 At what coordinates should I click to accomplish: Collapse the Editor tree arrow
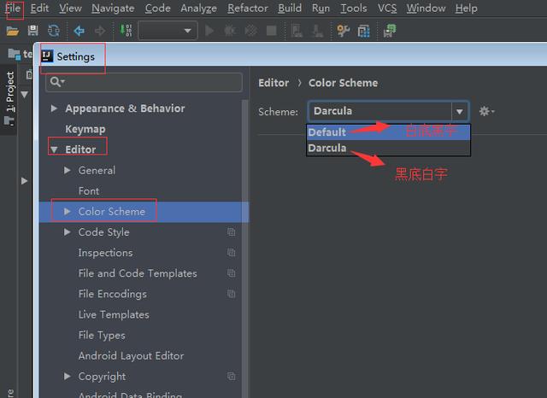(x=54, y=149)
